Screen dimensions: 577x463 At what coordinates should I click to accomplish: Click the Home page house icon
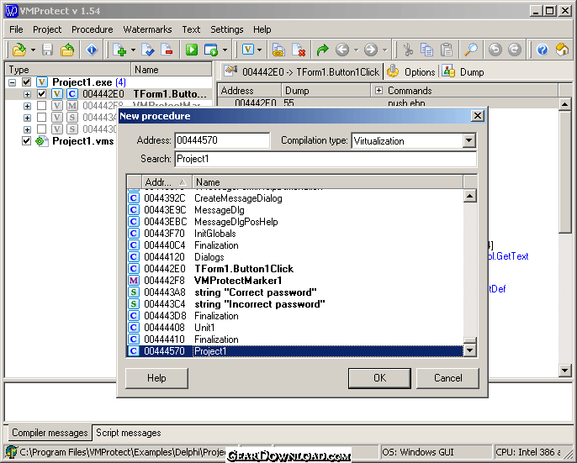coord(562,50)
